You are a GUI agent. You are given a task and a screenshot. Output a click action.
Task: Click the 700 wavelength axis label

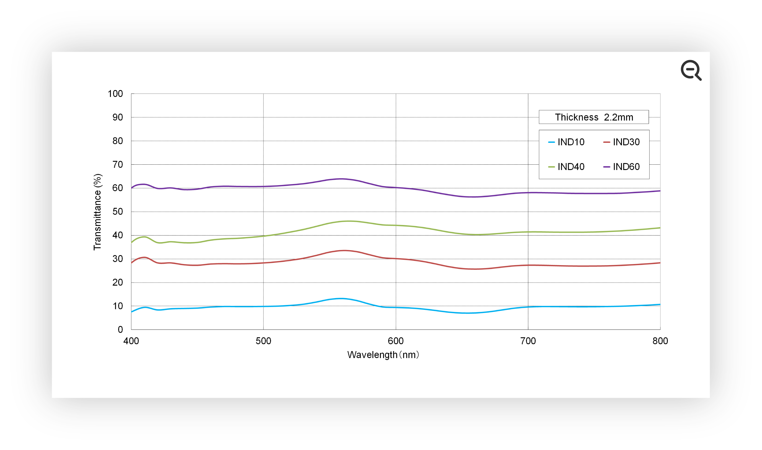[528, 341]
